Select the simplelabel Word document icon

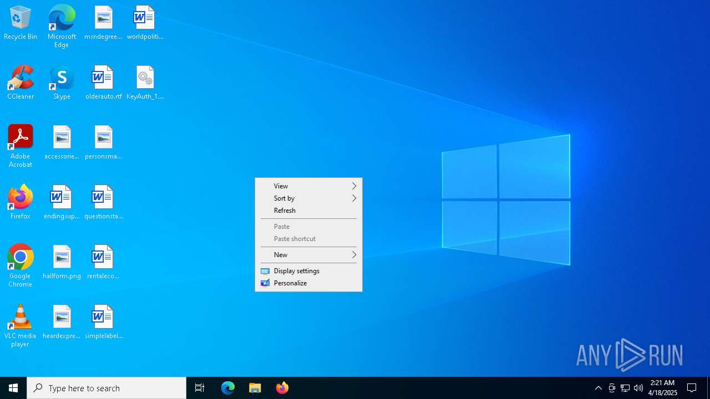click(103, 323)
